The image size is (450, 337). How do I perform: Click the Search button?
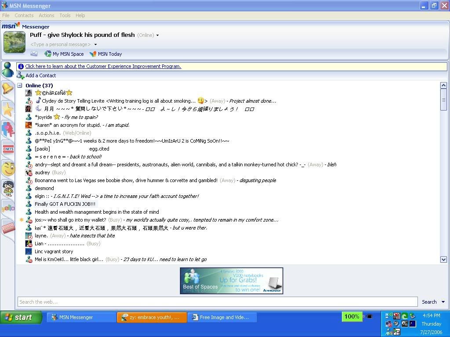(429, 302)
